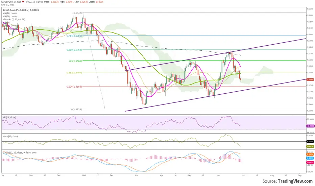Click the blue 0.0011 MACD value tag

(x=310, y=158)
